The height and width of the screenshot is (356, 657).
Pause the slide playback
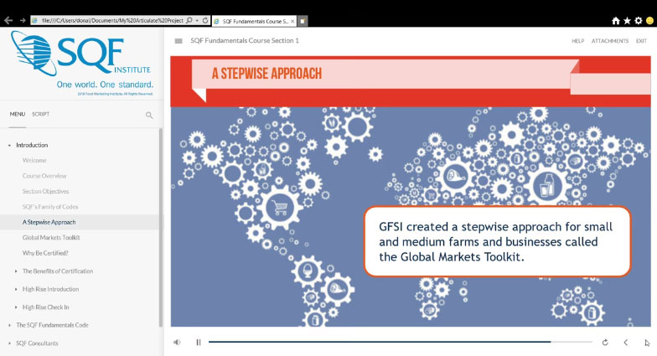(x=199, y=342)
